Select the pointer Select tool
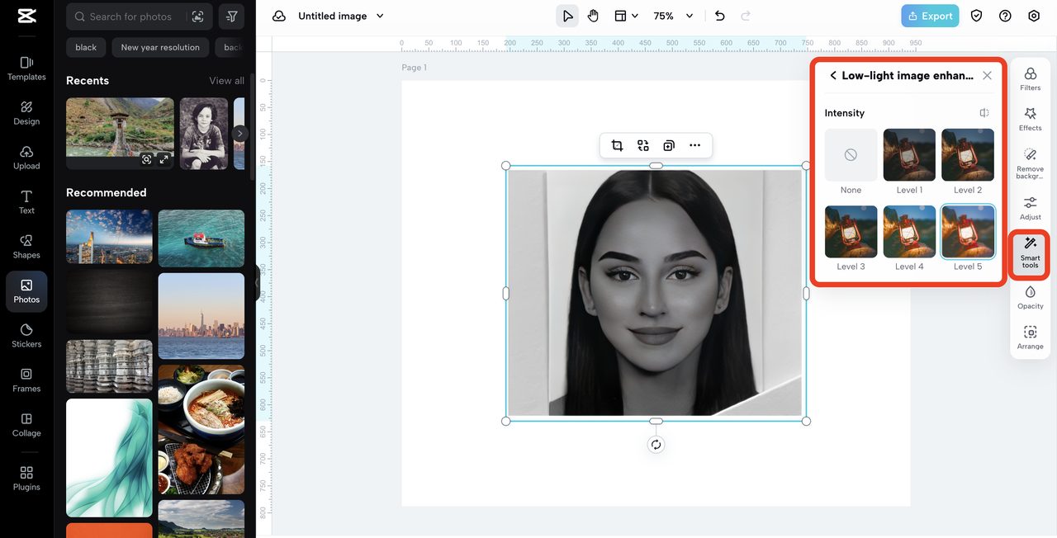1057x538 pixels. click(567, 16)
